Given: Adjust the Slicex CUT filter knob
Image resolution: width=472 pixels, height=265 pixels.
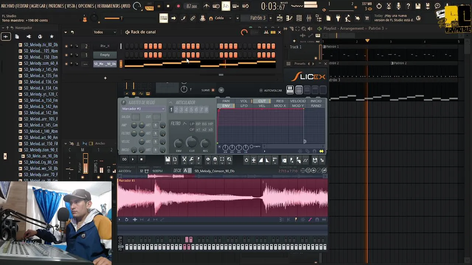Looking at the screenshot, I should click(192, 142).
